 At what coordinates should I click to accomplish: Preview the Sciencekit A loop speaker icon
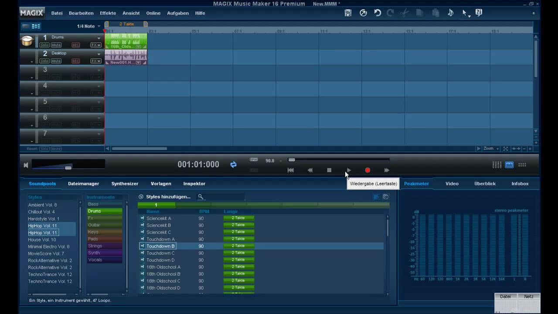[x=142, y=218]
